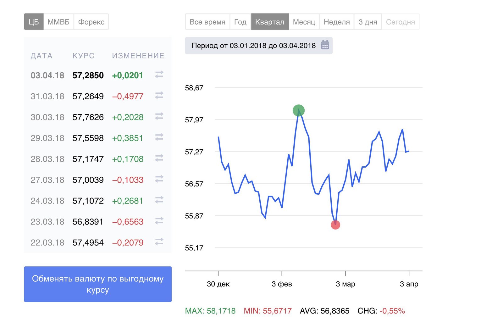Select the Неделя time range
503x322 pixels.
click(337, 22)
